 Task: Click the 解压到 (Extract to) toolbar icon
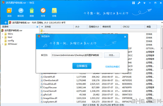pos(21,10)
